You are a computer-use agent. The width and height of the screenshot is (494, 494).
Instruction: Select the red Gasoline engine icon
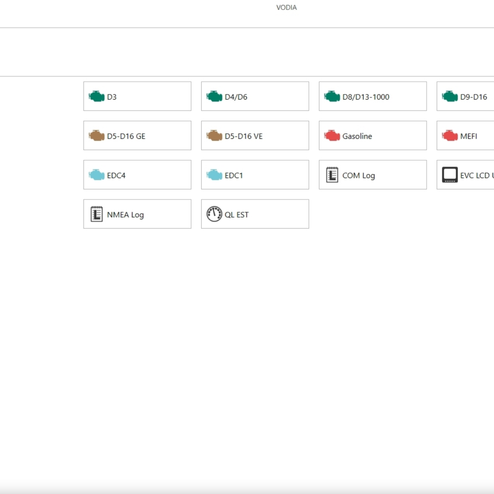point(332,136)
